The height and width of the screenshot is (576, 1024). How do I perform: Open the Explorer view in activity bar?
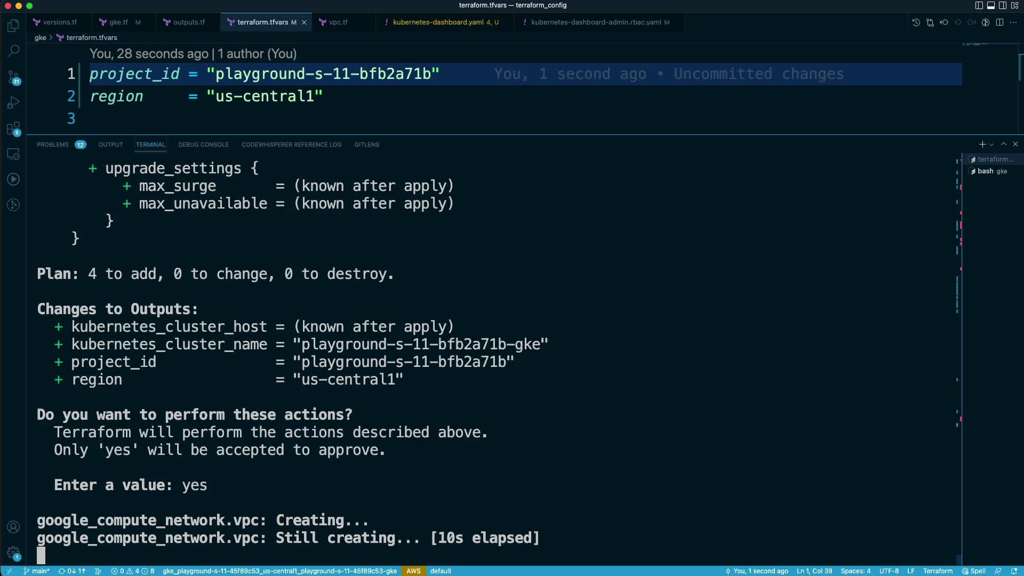click(13, 26)
